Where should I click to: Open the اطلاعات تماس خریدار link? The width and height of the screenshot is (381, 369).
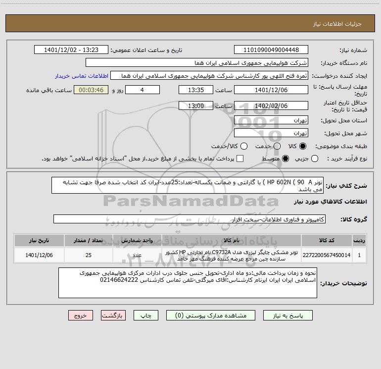[x=82, y=76]
